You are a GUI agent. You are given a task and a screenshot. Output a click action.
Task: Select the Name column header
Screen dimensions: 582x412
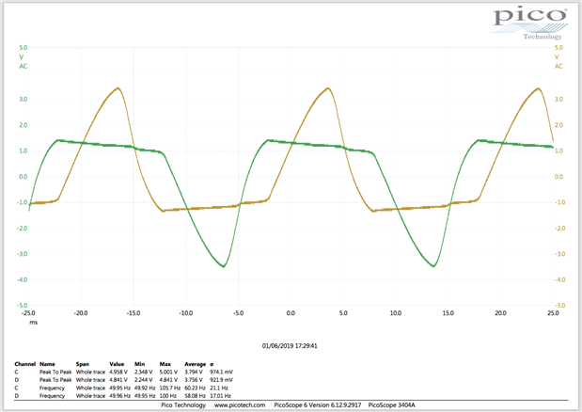(x=47, y=361)
